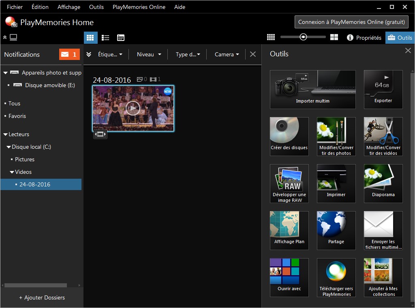The height and width of the screenshot is (308, 415).
Task: Click the computer display icon
Action: (x=13, y=37)
